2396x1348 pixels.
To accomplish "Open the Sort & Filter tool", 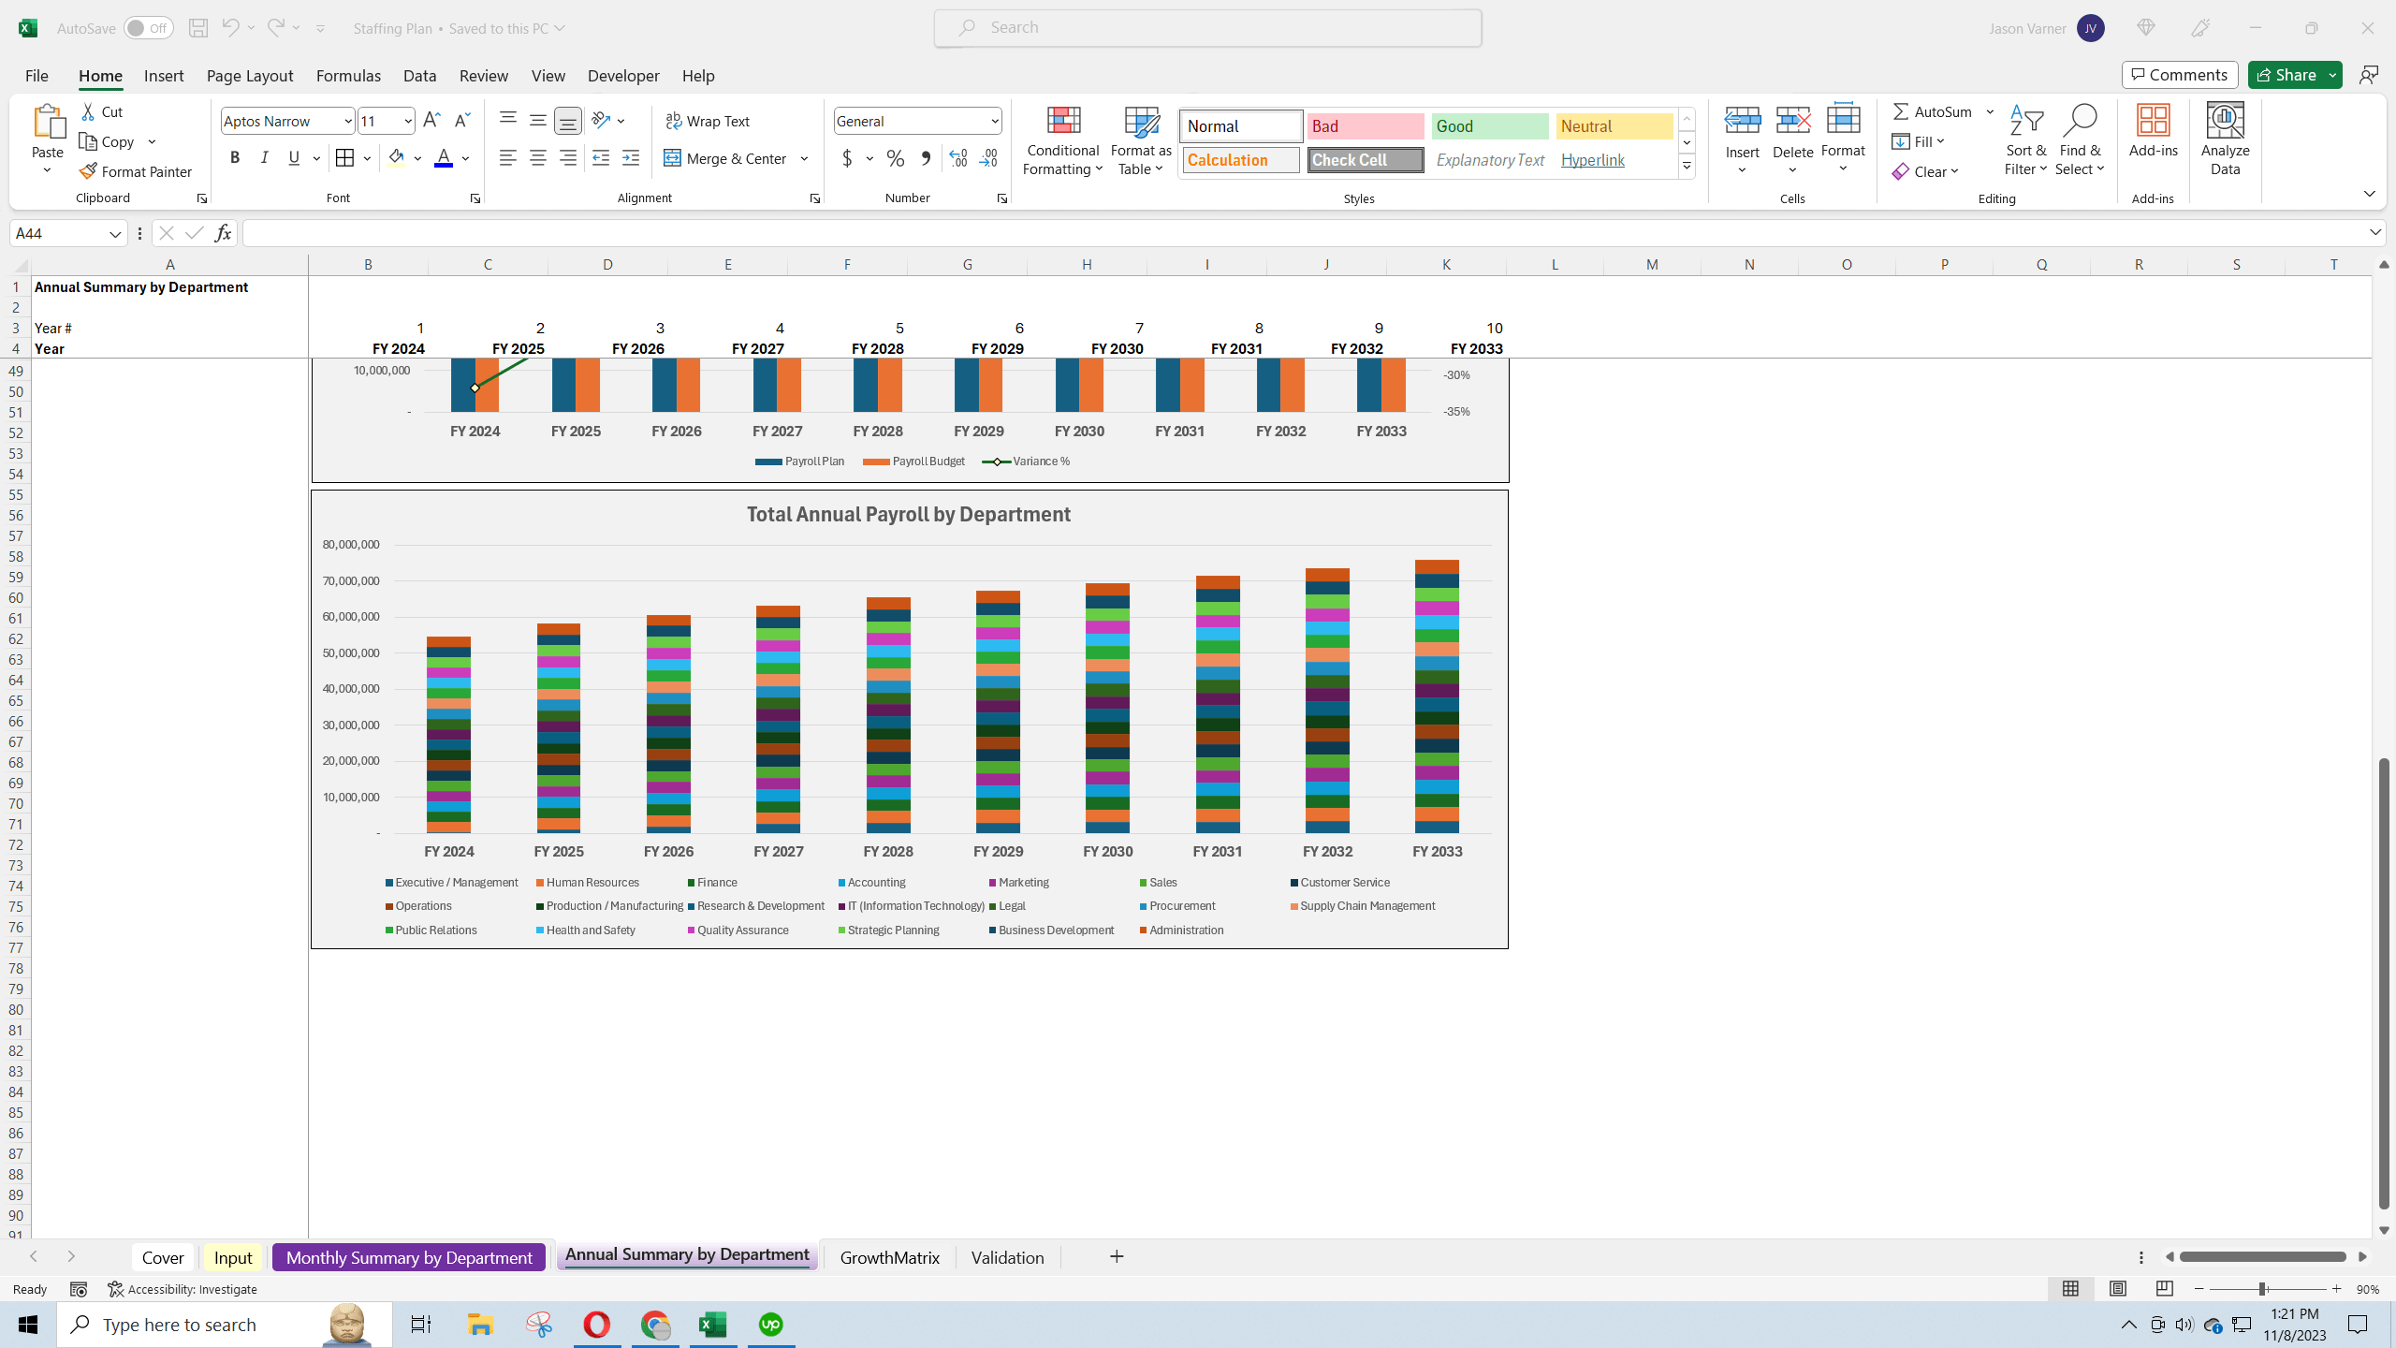I will click(x=2023, y=139).
